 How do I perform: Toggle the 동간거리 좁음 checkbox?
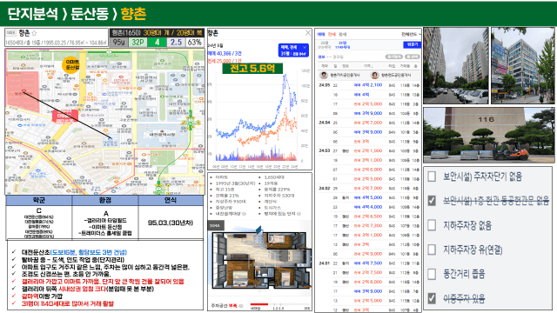coord(432,274)
